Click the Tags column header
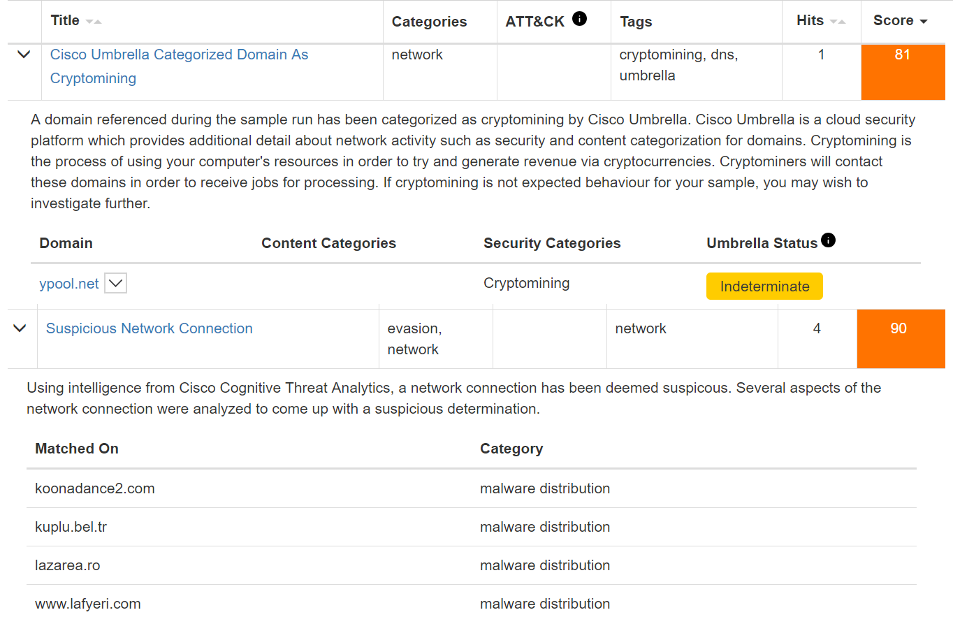 click(x=636, y=22)
